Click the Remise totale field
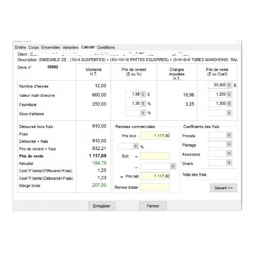 tap(155, 187)
